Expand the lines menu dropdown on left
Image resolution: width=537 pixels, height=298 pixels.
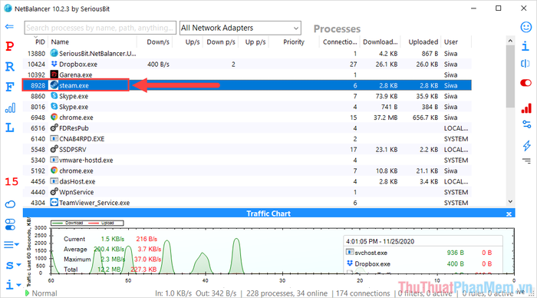(x=12, y=245)
